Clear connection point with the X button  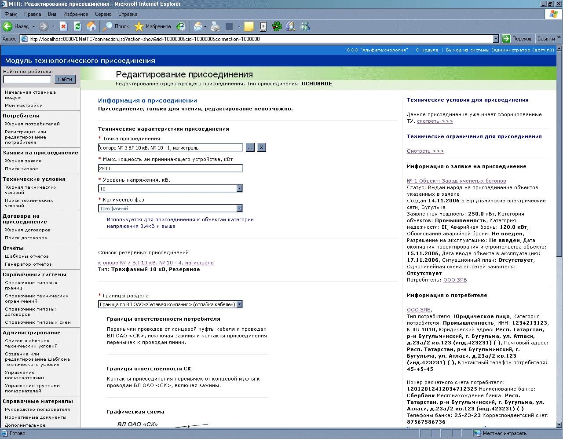point(261,147)
